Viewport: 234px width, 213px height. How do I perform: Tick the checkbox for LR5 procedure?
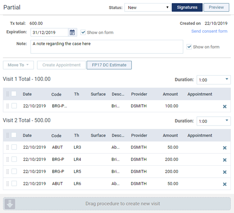pyautogui.click(x=14, y=171)
